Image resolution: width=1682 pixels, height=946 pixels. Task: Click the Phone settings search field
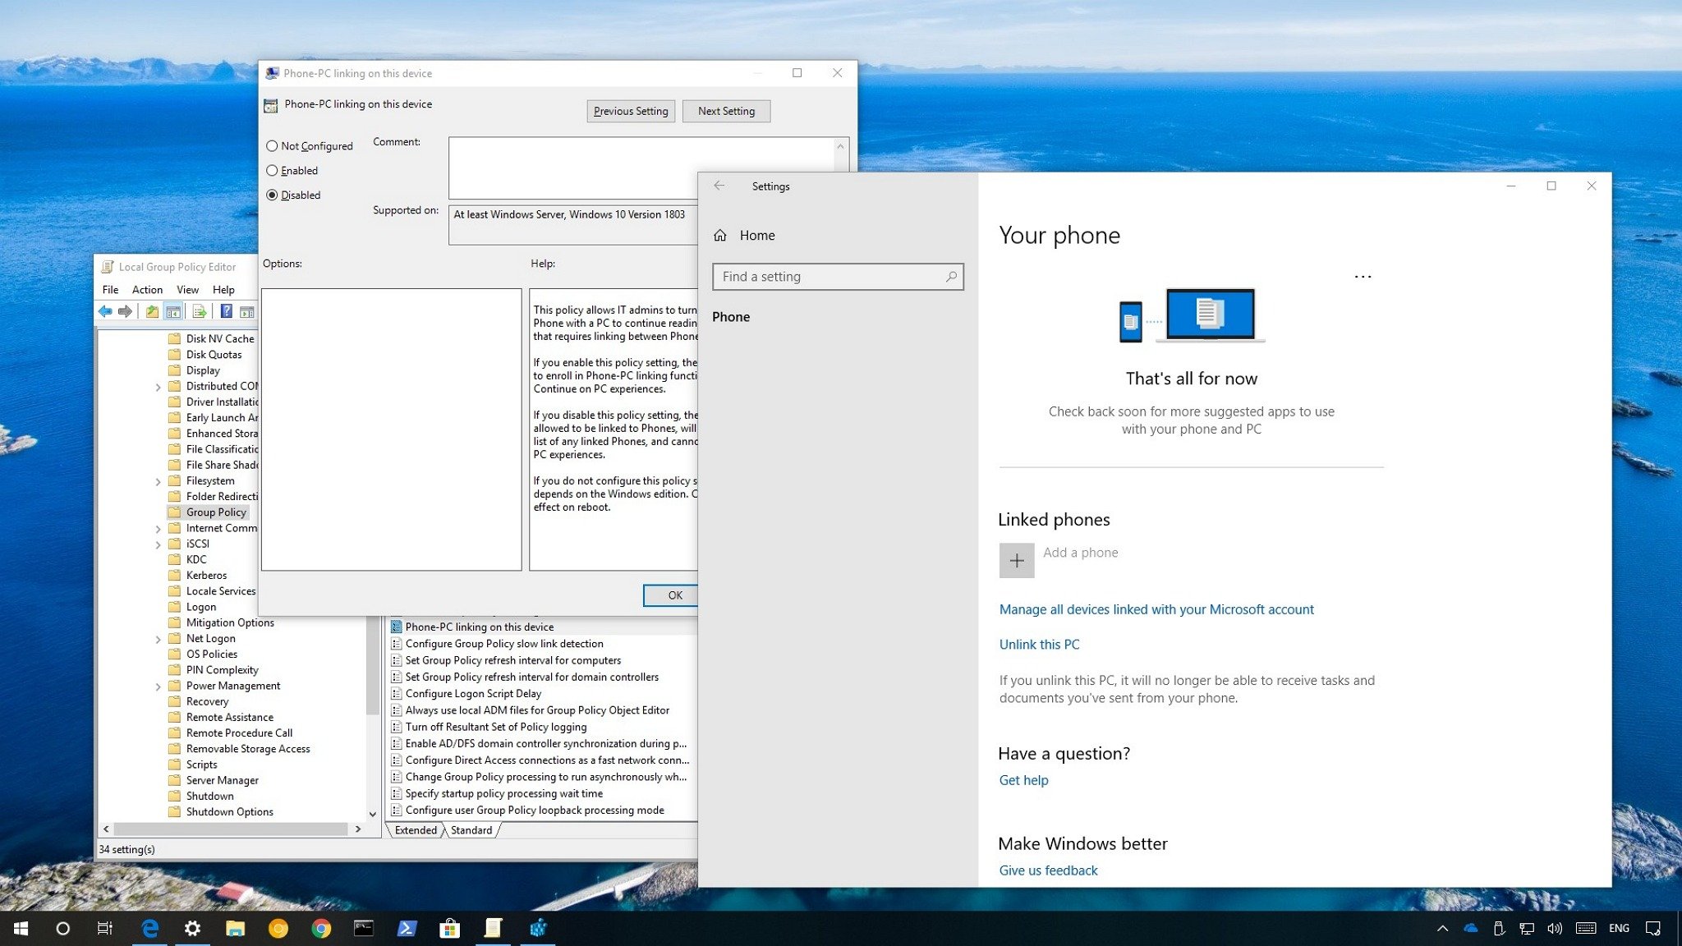tap(838, 276)
